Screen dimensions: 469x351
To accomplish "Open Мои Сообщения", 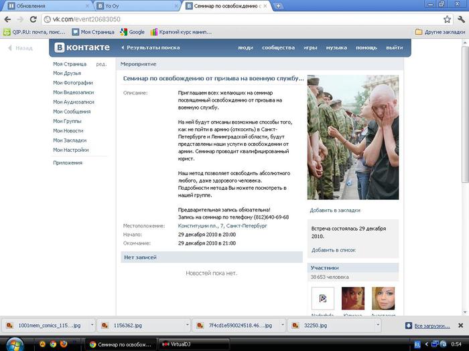I will tap(72, 112).
